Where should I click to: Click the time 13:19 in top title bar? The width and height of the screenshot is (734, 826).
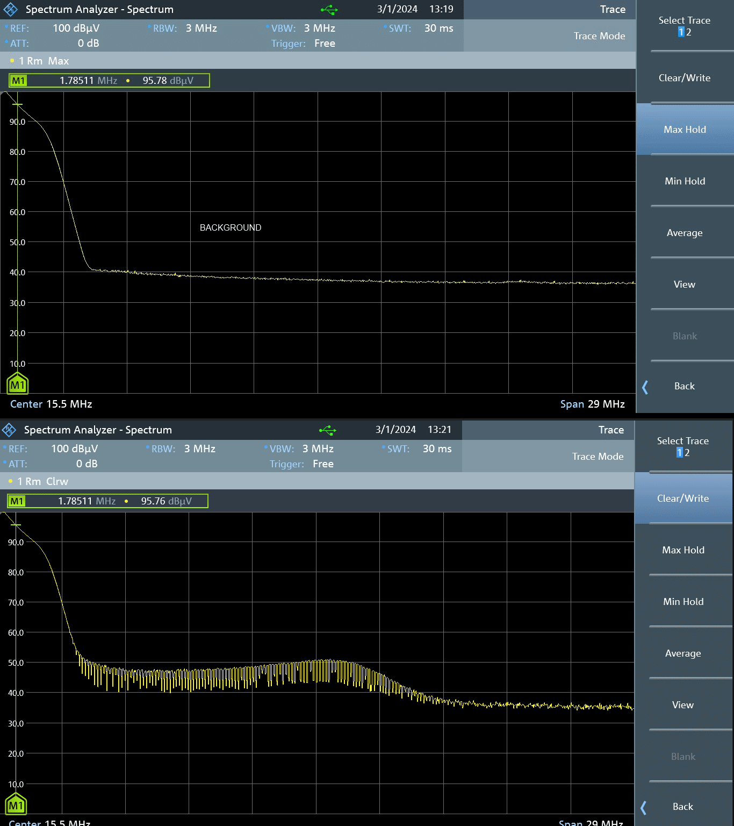pos(441,9)
